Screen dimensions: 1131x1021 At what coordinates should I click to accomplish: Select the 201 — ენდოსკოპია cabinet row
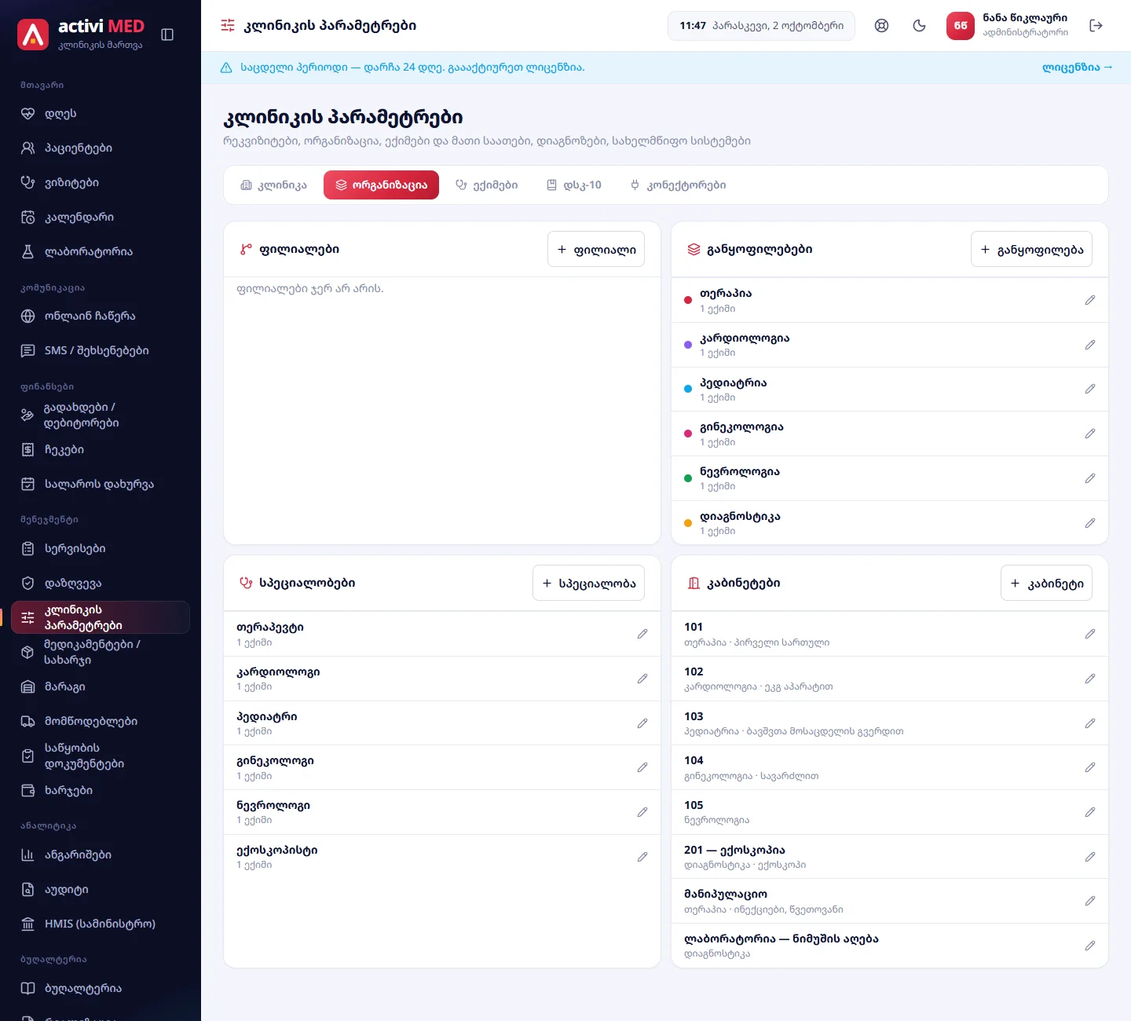[890, 857]
